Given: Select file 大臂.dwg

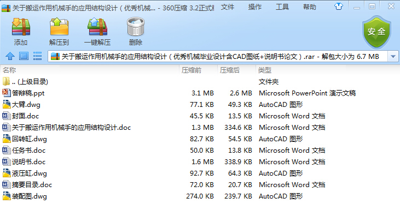Looking at the screenshot, I should [x=26, y=105].
